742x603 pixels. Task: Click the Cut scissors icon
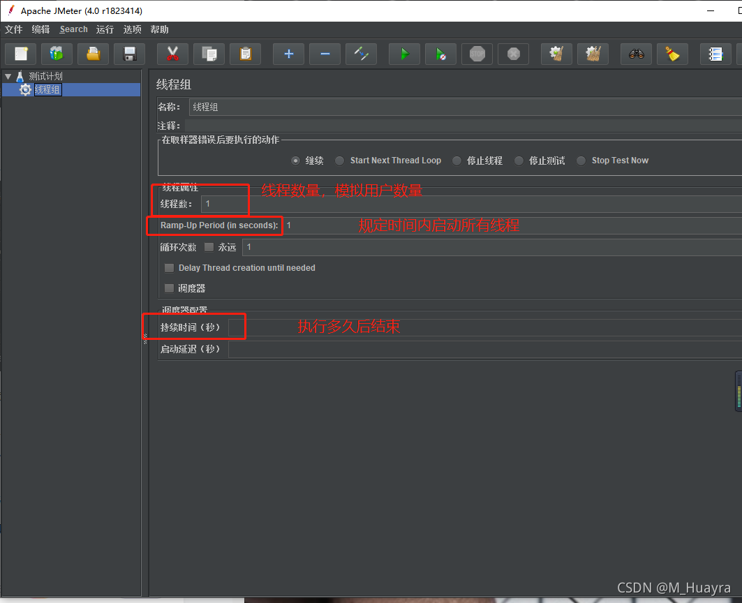point(172,54)
